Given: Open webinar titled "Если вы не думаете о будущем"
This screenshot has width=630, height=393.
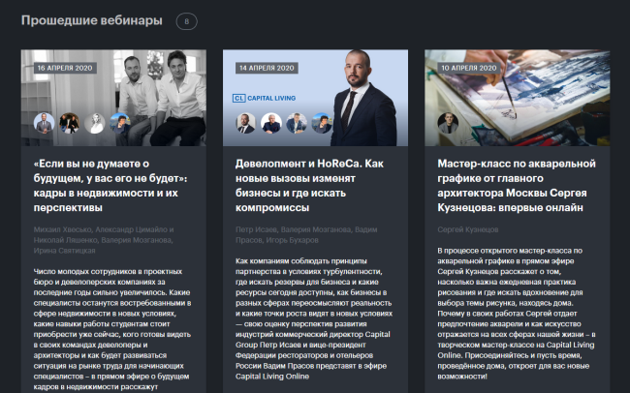Looking at the screenshot, I should pos(110,186).
